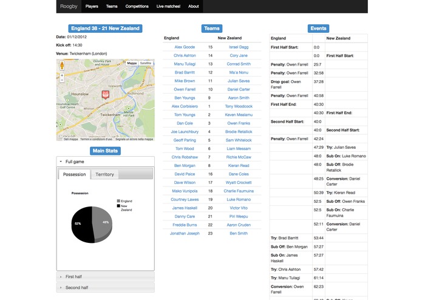This screenshot has width=422, height=300.
Task: Click the grey England legend swatch
Action: point(118,201)
